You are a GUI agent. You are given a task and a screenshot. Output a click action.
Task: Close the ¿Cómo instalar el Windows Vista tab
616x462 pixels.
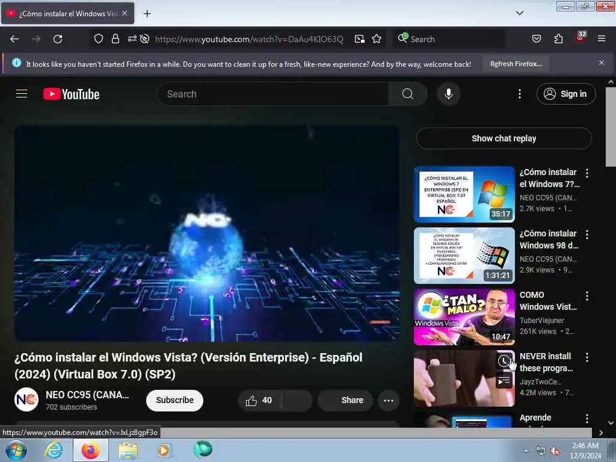tap(125, 13)
